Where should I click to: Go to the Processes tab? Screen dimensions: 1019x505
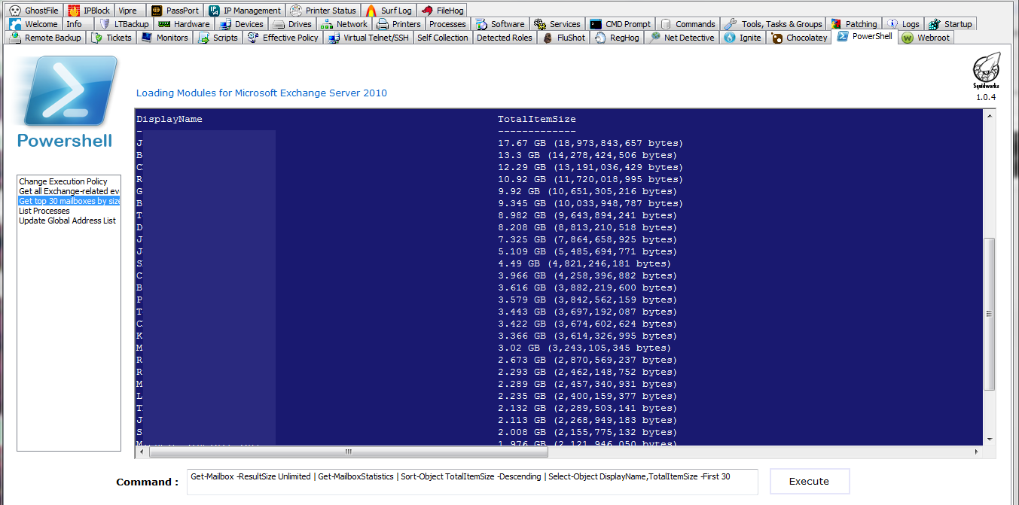[x=447, y=24]
